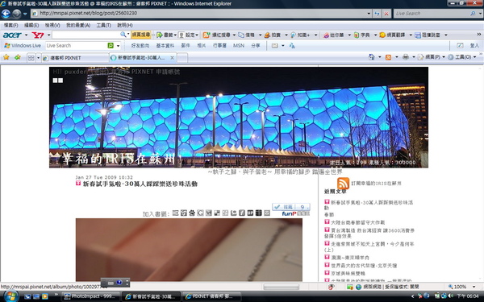Click 相片 photos on Windows Live toolbar

(202, 46)
